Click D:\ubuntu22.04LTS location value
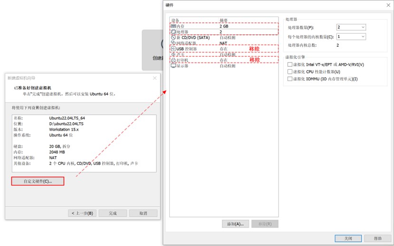 pos(66,124)
